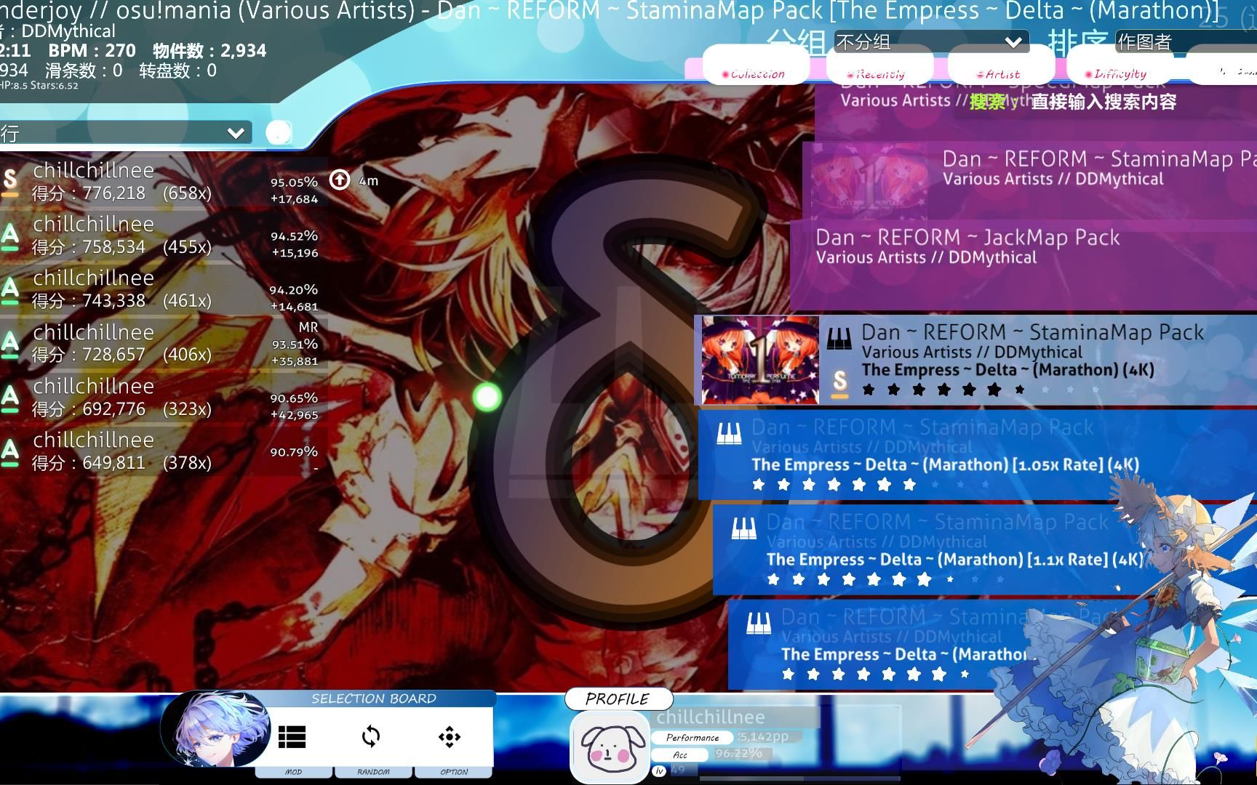
Task: Click the A rank icon beside score 758,534
Action: (9, 235)
